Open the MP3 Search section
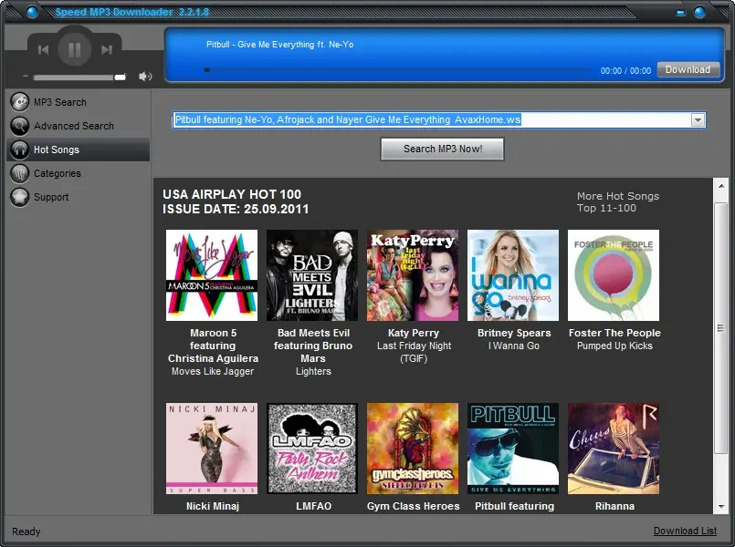The image size is (735, 547). coord(79,102)
